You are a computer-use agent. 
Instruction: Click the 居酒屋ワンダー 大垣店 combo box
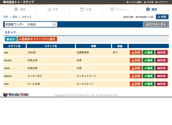28,24
